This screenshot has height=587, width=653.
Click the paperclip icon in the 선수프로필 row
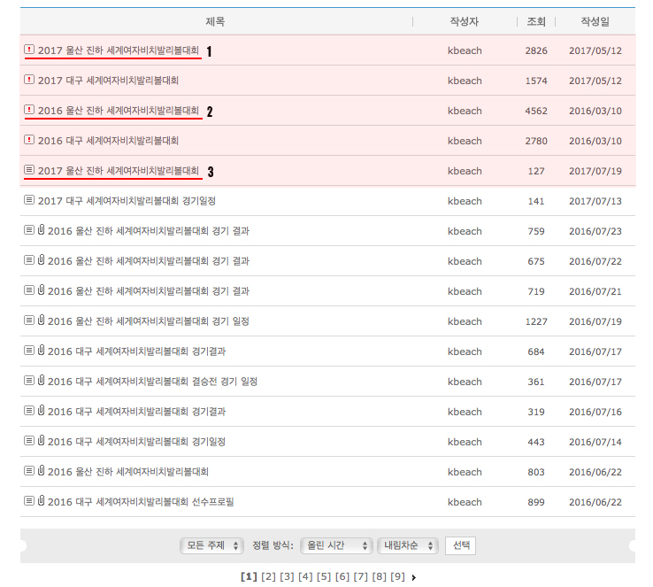click(x=41, y=500)
